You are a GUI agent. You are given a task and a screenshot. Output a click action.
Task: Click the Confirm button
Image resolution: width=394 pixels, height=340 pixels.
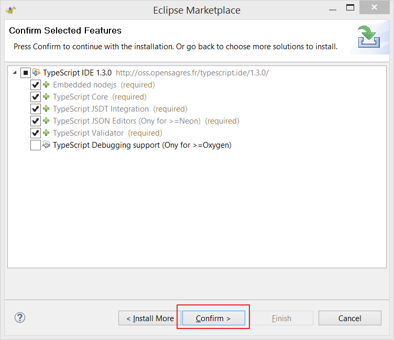pos(214,318)
